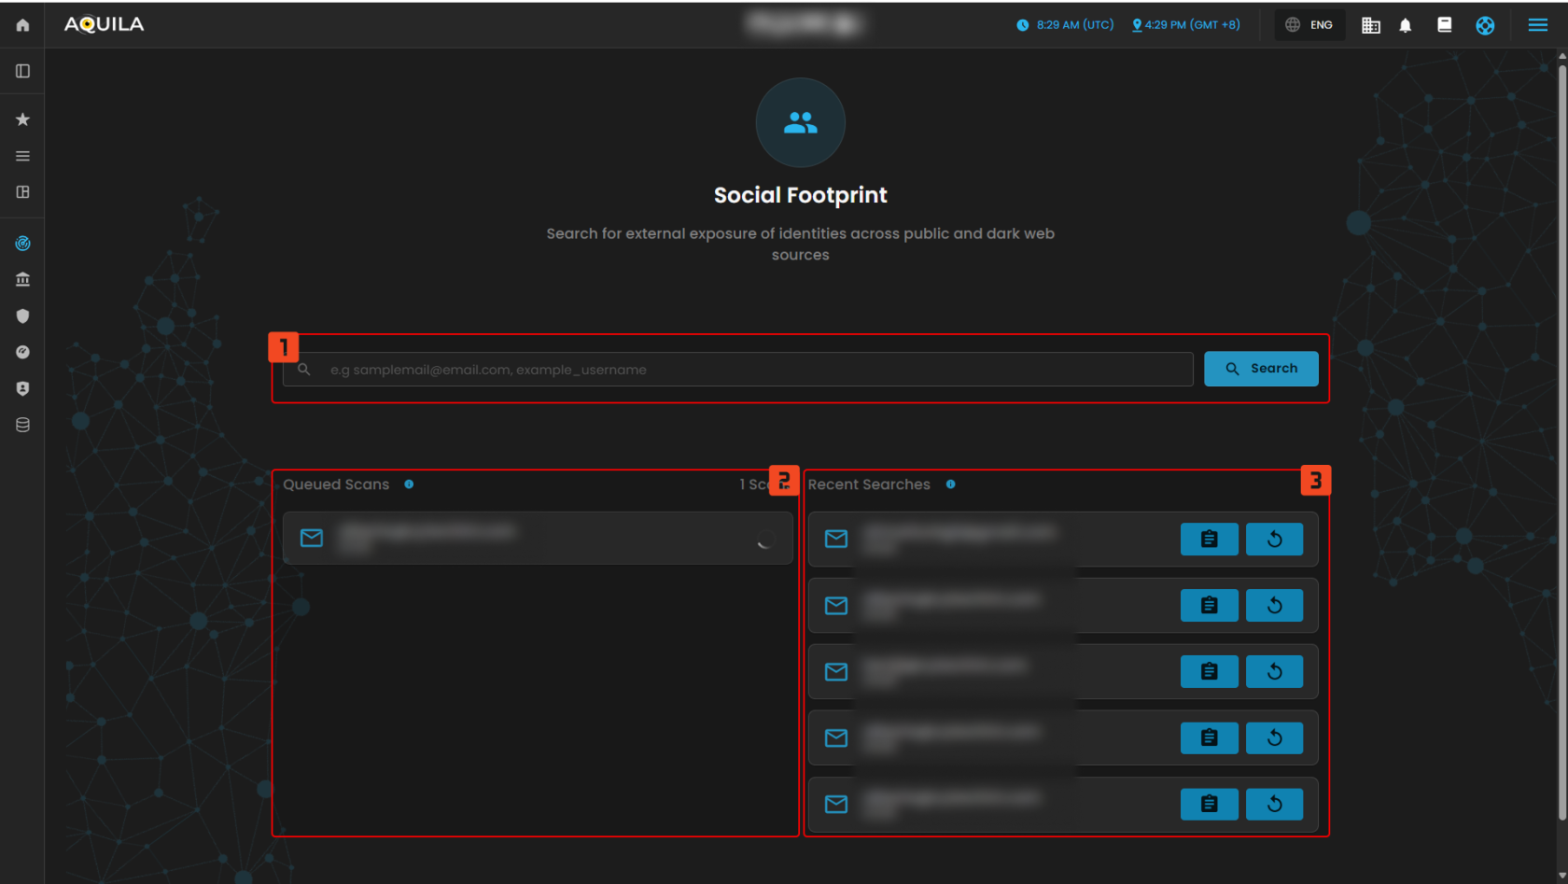The image size is (1568, 884).
Task: Click the Search button
Action: 1260,369
